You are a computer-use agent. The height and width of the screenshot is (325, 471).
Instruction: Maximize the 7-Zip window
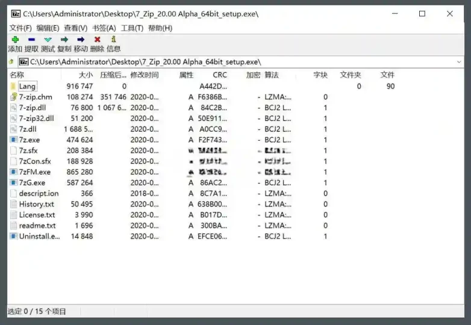[422, 14]
